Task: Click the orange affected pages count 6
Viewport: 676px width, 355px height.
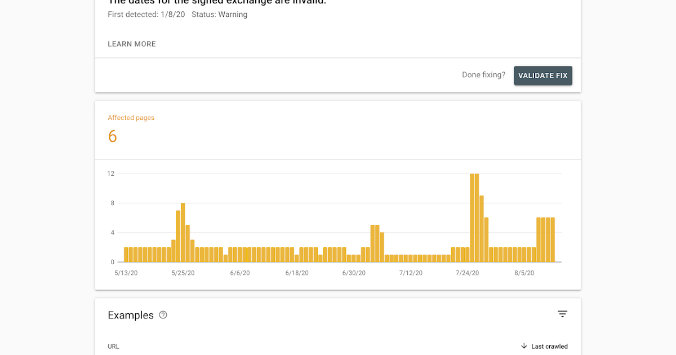Action: pos(113,136)
